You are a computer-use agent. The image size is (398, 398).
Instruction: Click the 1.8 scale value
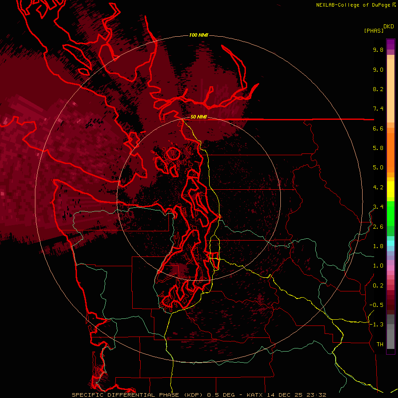click(x=378, y=246)
